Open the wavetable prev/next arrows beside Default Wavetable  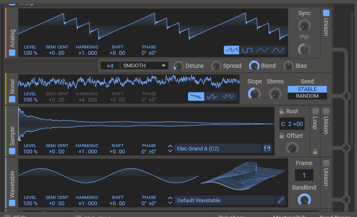(170, 200)
